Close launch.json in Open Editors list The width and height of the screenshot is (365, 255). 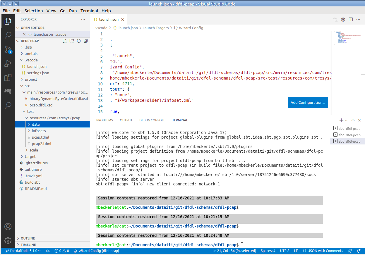click(x=24, y=34)
